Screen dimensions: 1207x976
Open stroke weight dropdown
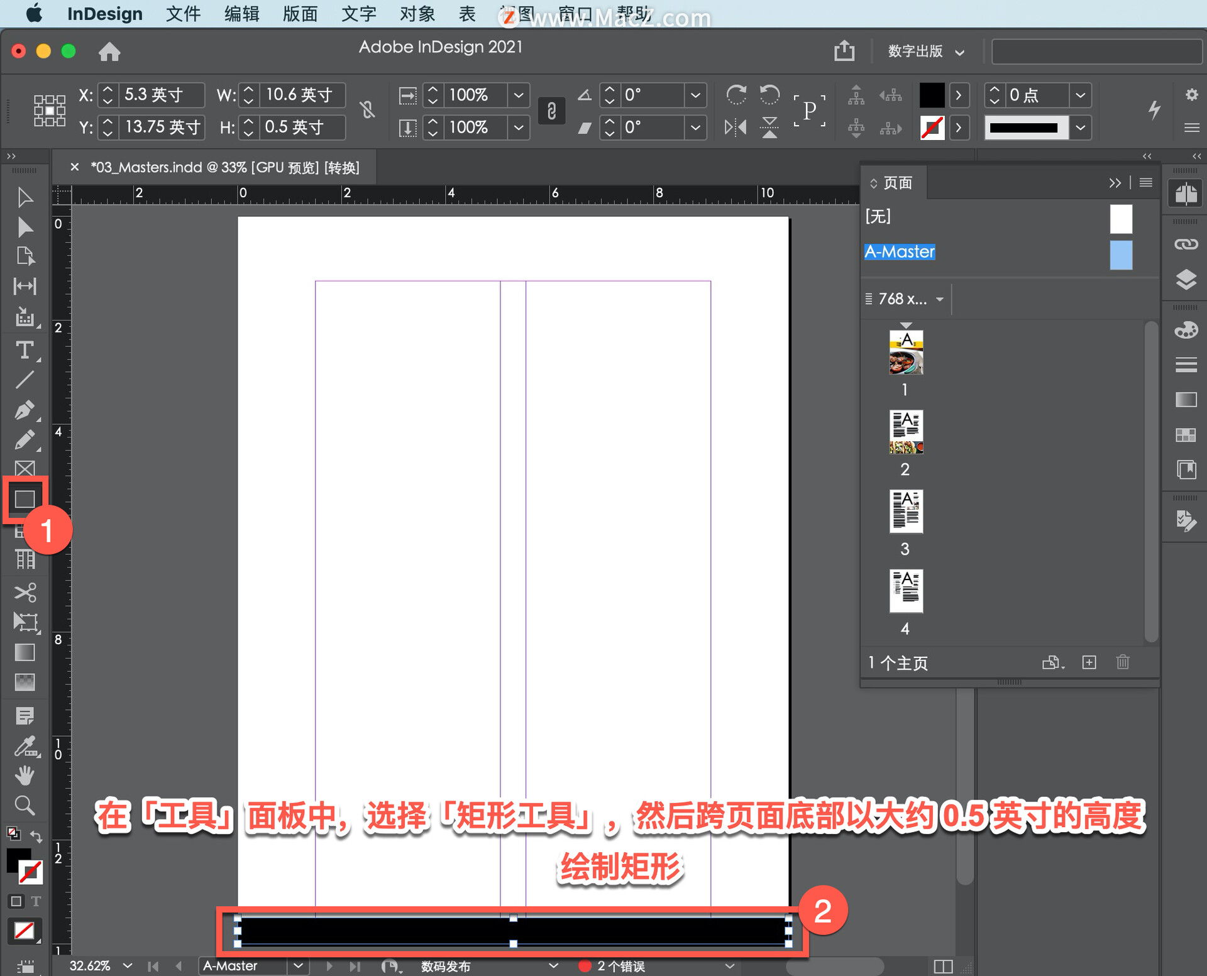pos(1080,96)
